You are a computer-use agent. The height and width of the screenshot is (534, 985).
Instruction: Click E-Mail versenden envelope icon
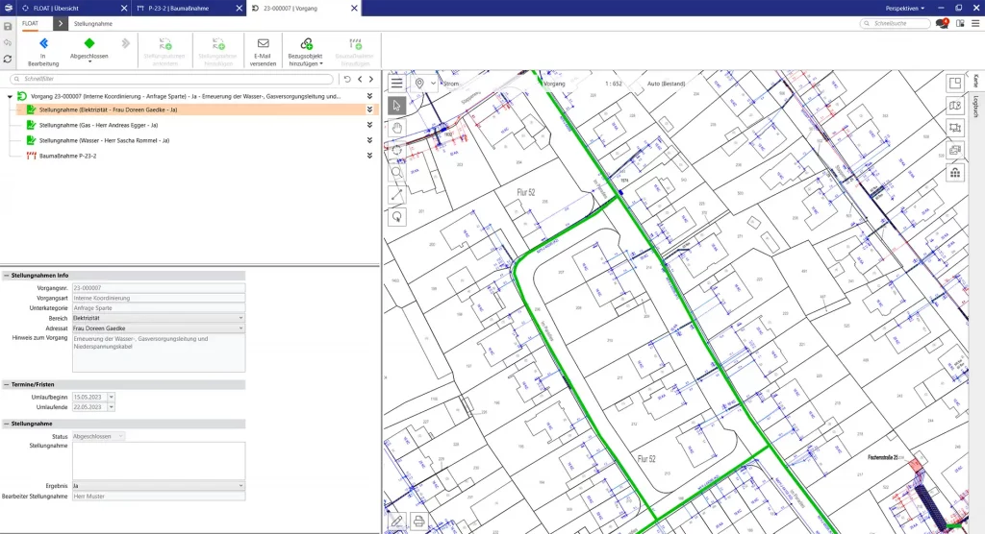coord(263,43)
